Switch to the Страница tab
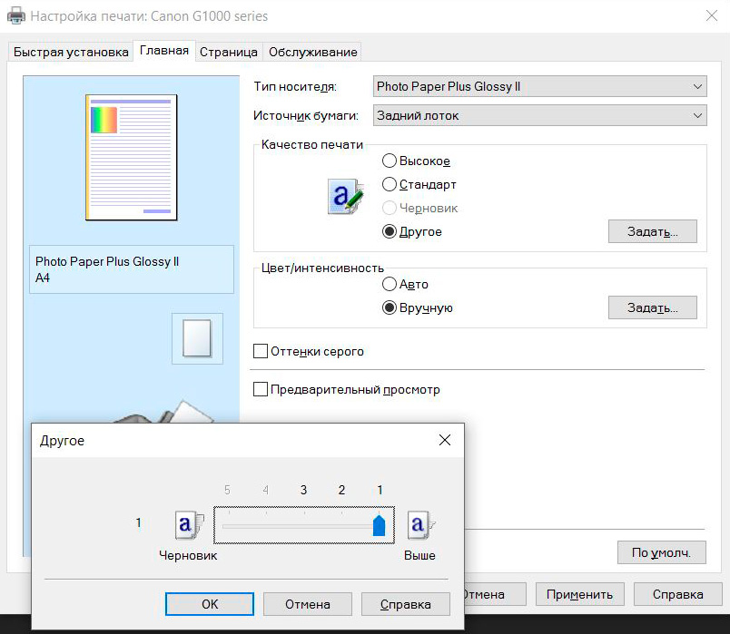The image size is (730, 634). point(229,52)
